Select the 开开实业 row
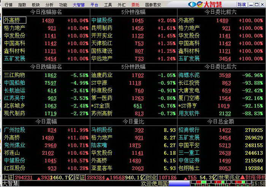 133,36
